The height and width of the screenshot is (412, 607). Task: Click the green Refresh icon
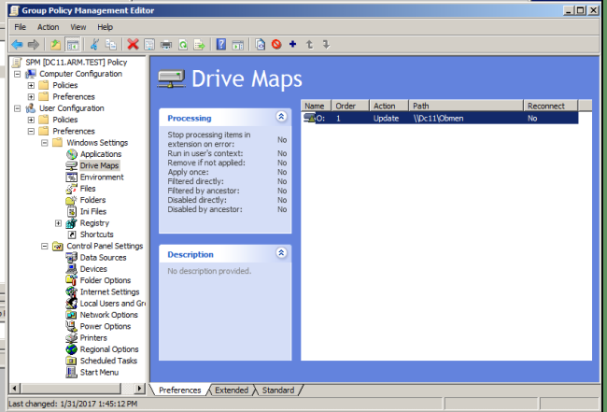point(183,45)
